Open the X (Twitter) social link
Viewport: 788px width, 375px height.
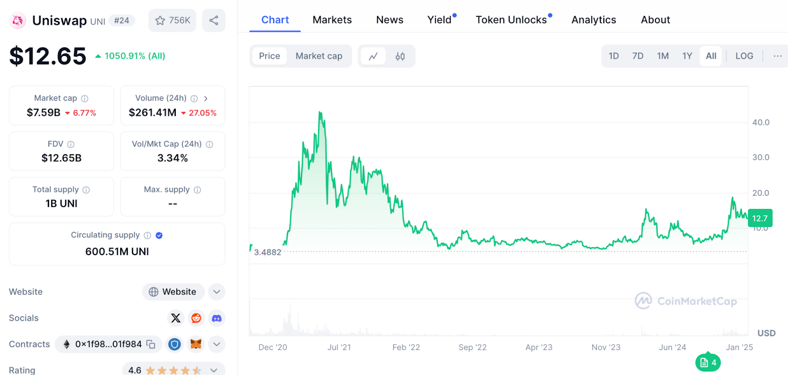pos(175,318)
